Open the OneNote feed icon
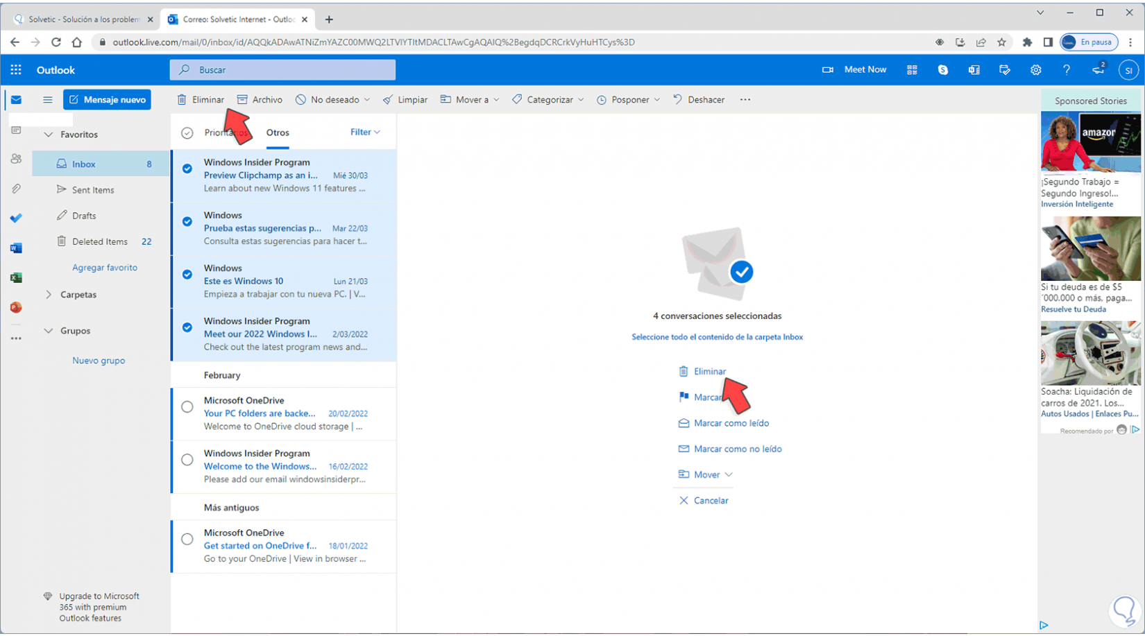The image size is (1145, 636). 974,70
